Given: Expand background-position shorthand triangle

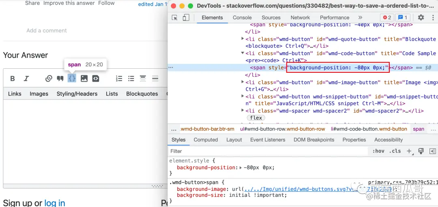Looking at the screenshot, I should (241, 167).
